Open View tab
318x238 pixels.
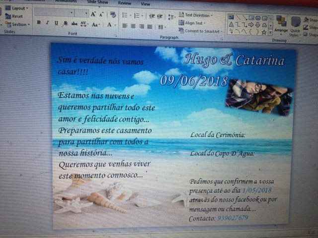[x=145, y=3]
